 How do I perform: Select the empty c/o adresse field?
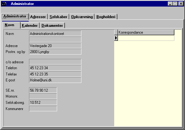pyautogui.click(x=55, y=62)
